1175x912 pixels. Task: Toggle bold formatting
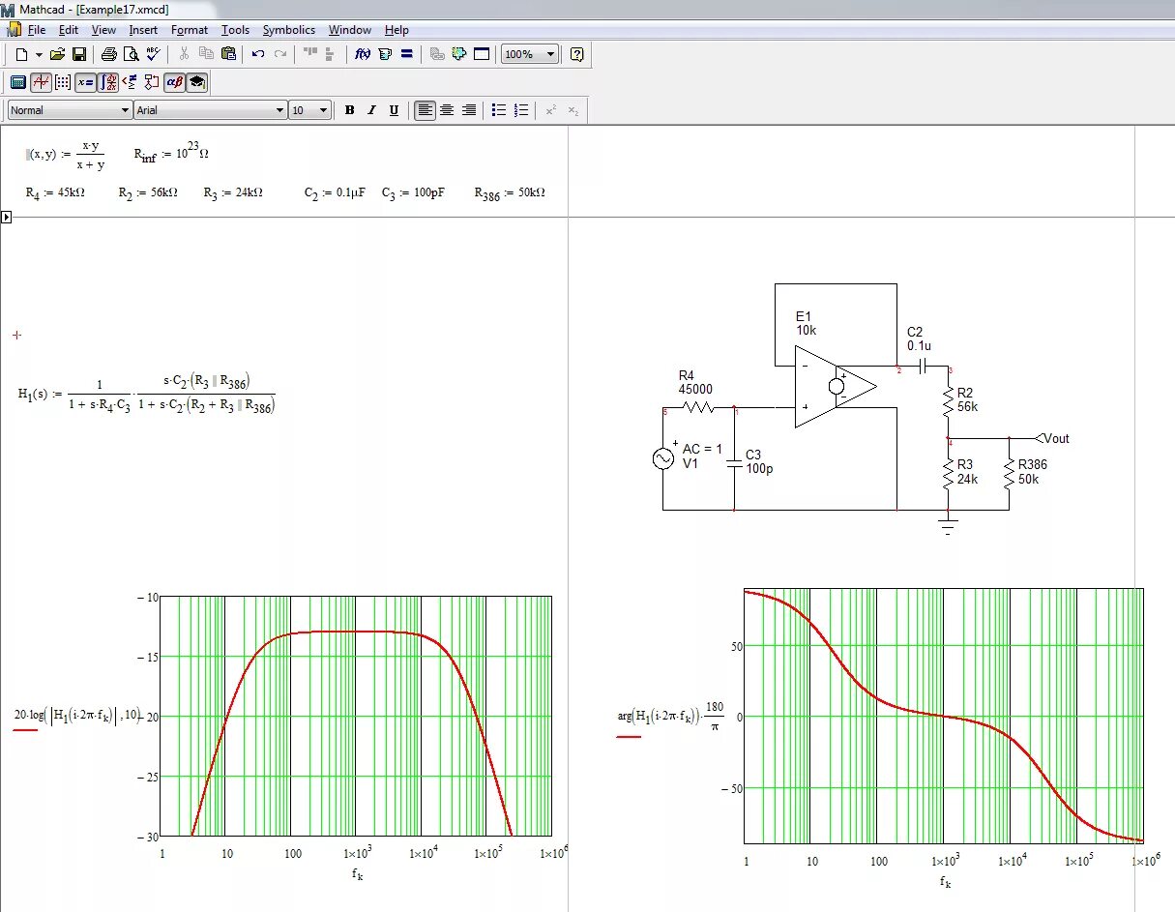(x=349, y=110)
